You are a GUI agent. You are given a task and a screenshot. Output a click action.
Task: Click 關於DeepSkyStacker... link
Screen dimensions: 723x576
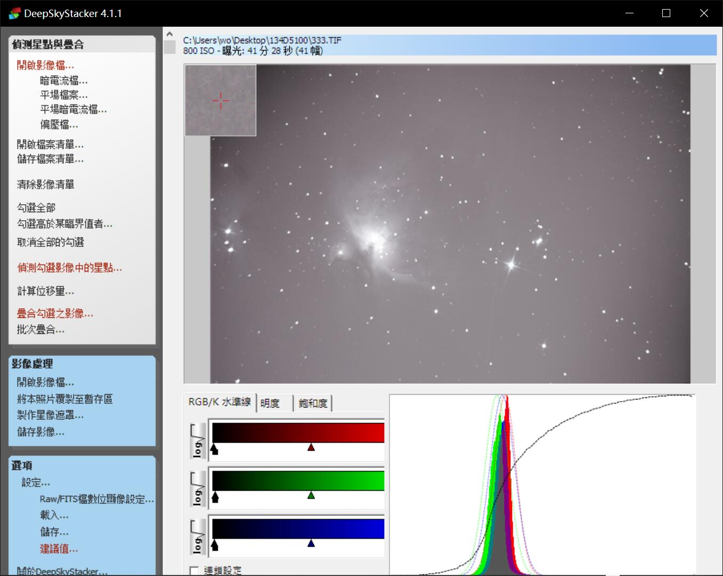pyautogui.click(x=62, y=571)
